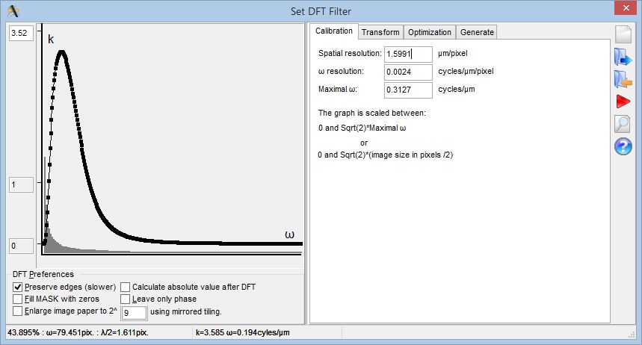The height and width of the screenshot is (345, 642).
Task: Click the orange arrow document icon
Action: pyautogui.click(x=623, y=79)
